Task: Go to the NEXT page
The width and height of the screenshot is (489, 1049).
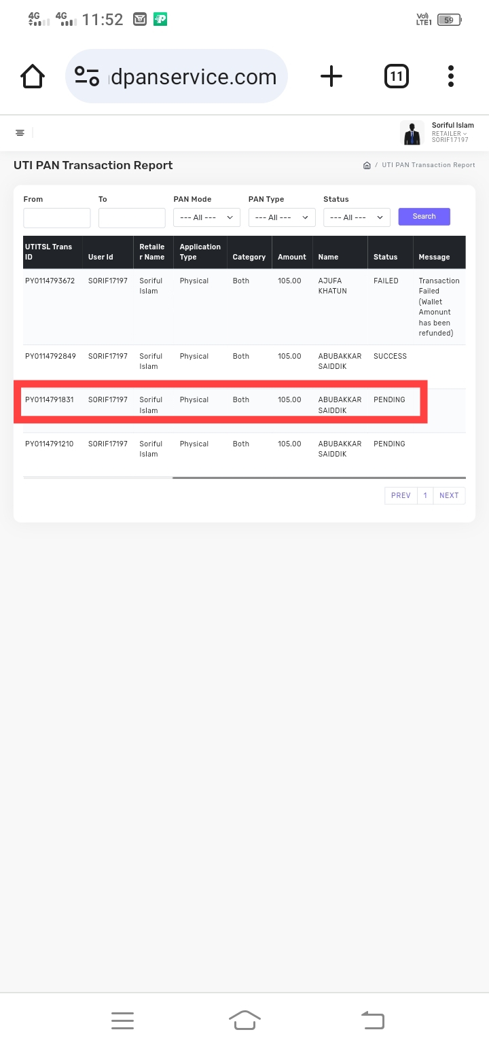Action: tap(449, 495)
